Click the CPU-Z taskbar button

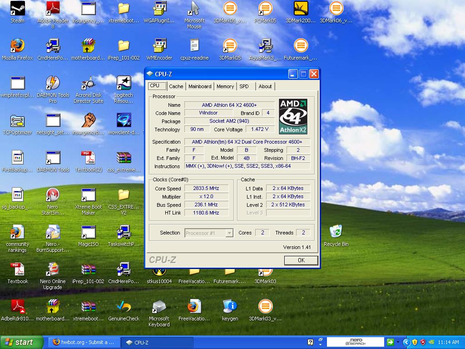point(157,342)
